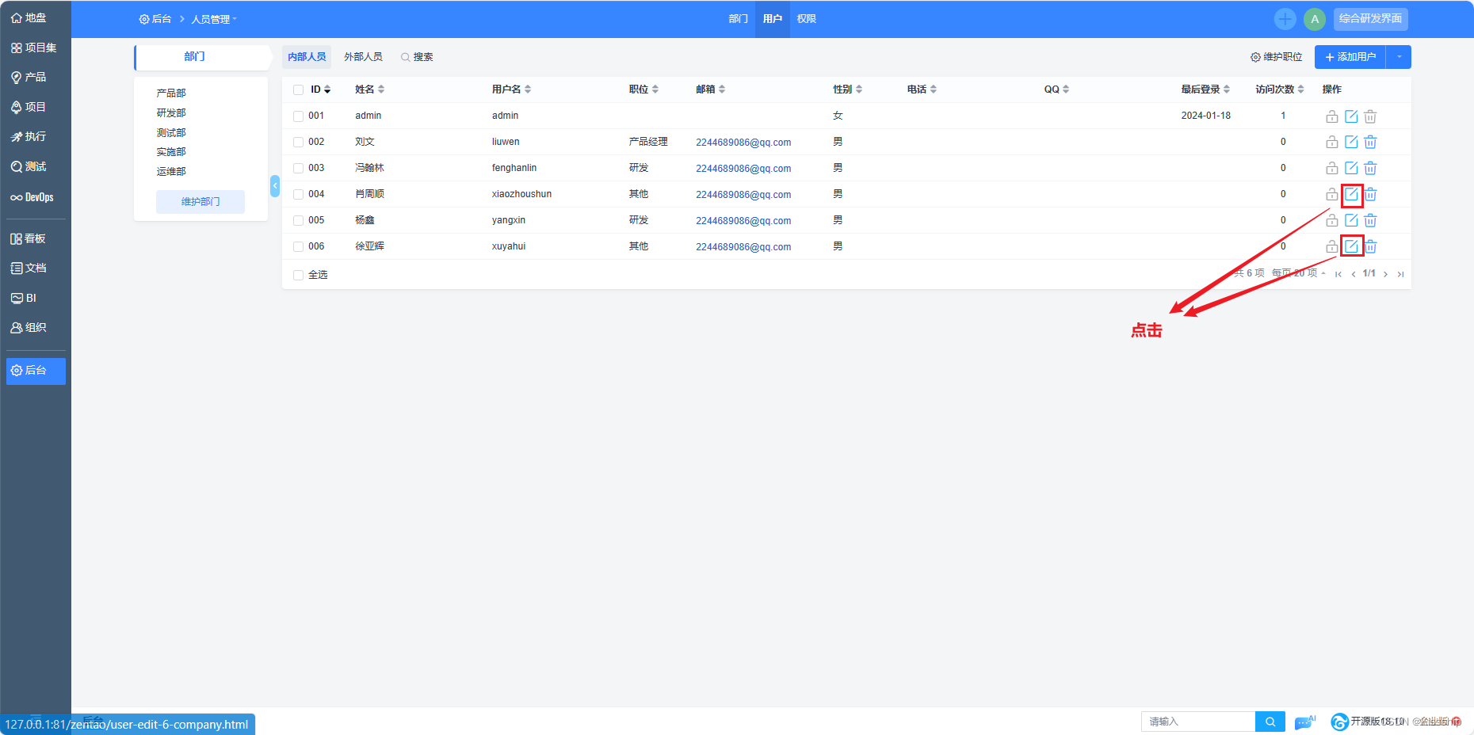Switch to 权限 top tab

point(807,19)
